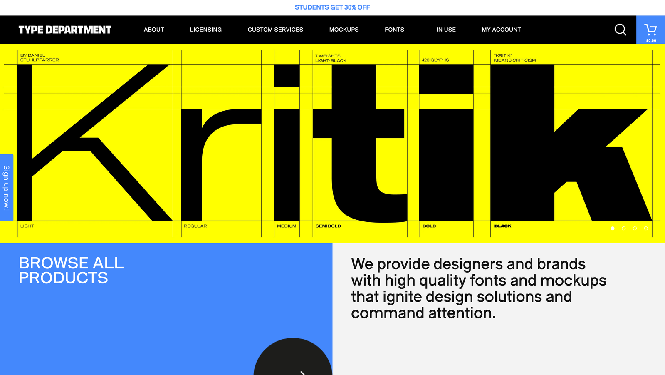The height and width of the screenshot is (375, 665).
Task: Switch to the fourth carousel slide dot
Action: pyautogui.click(x=646, y=228)
